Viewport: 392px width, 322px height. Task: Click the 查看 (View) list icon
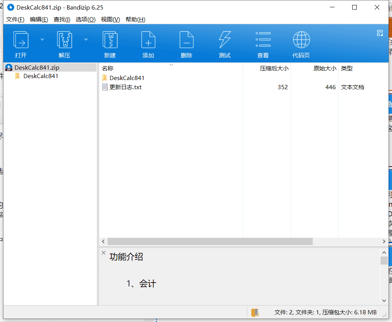pyautogui.click(x=263, y=39)
